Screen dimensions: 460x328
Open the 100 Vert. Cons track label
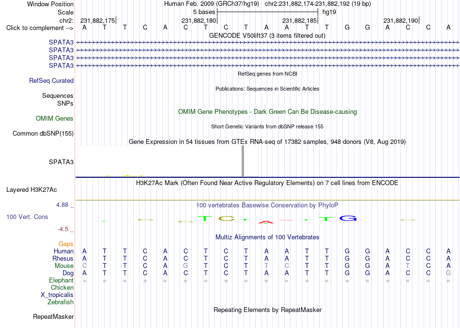[27, 217]
